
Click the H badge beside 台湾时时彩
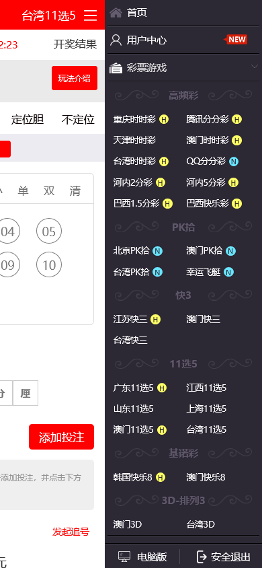click(164, 162)
